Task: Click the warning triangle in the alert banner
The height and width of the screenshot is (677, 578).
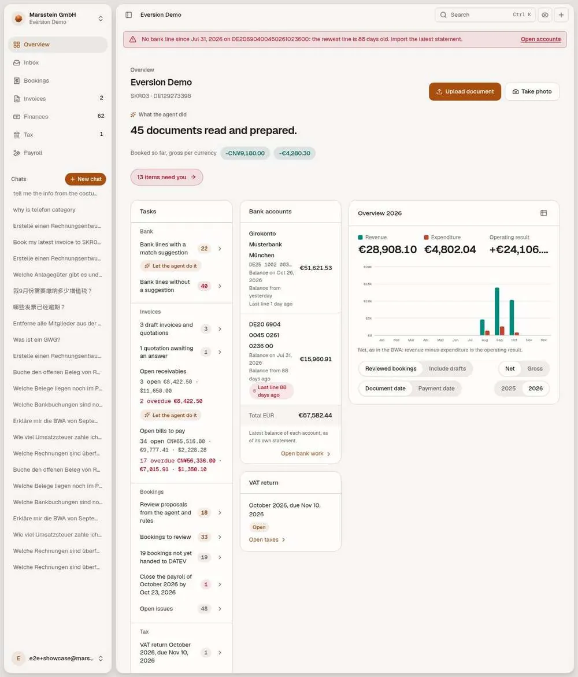Action: pyautogui.click(x=133, y=39)
